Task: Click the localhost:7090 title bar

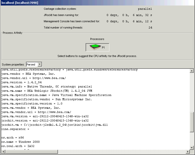Action: click(97, 3)
